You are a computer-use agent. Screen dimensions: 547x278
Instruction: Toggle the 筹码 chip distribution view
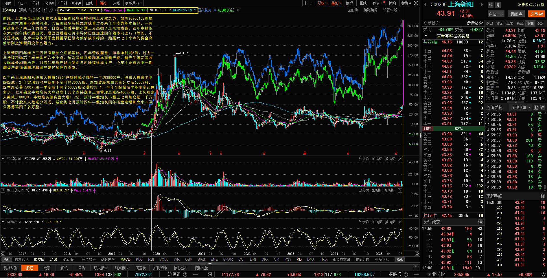[x=349, y=3]
